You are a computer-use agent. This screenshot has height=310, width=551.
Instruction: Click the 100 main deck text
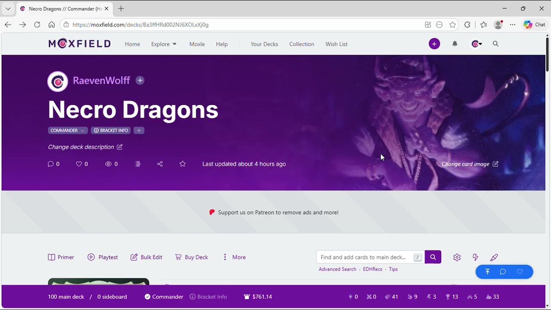66,297
